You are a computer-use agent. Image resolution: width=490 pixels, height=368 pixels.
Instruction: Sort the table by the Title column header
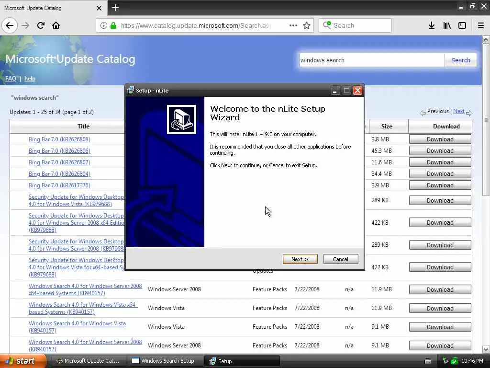pyautogui.click(x=83, y=126)
